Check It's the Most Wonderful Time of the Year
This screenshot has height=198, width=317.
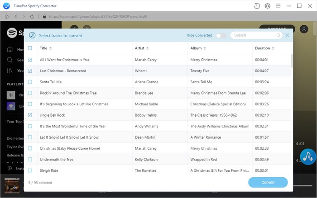30,126
